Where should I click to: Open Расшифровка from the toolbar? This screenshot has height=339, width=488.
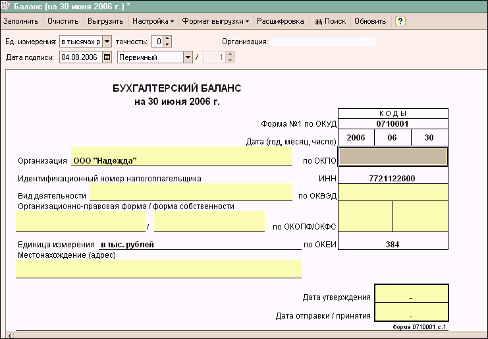click(281, 21)
